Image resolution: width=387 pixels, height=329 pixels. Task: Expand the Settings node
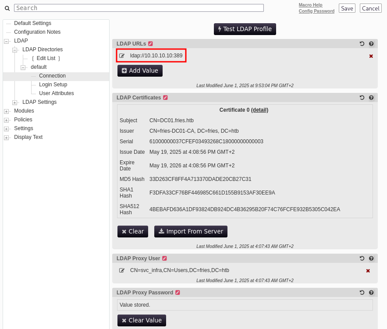click(x=7, y=129)
